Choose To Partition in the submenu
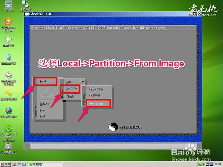The height and width of the screenshot is (167, 223). click(x=96, y=89)
